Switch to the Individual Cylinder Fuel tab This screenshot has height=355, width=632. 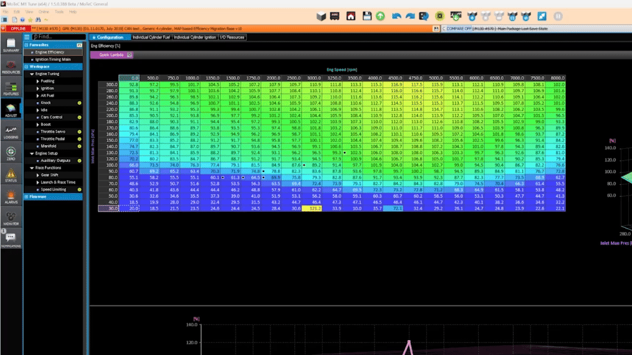point(151,37)
